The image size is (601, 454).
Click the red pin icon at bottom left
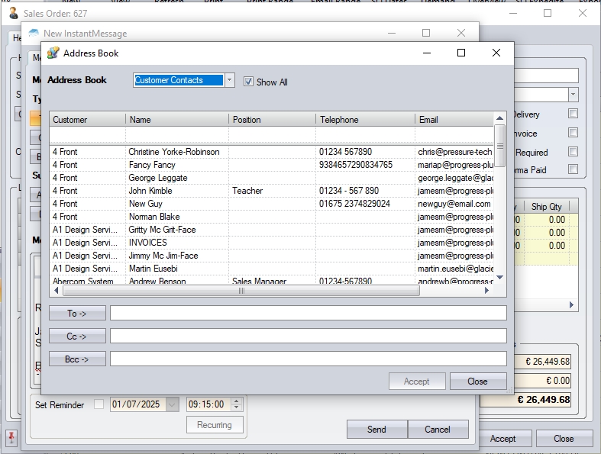12,437
